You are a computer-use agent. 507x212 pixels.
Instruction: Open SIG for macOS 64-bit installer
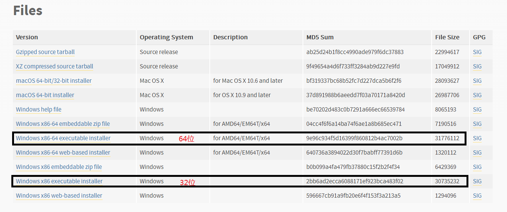tap(477, 95)
